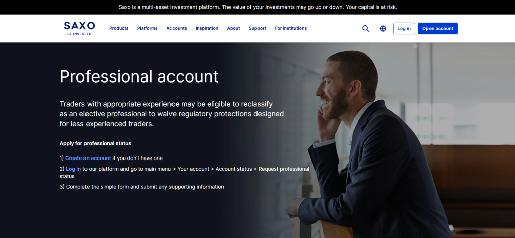The image size is (515, 238).
Task: Follow the Create an account link
Action: pos(88,158)
